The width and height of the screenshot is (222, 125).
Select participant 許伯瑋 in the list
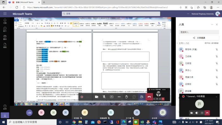pyautogui.click(x=199, y=91)
